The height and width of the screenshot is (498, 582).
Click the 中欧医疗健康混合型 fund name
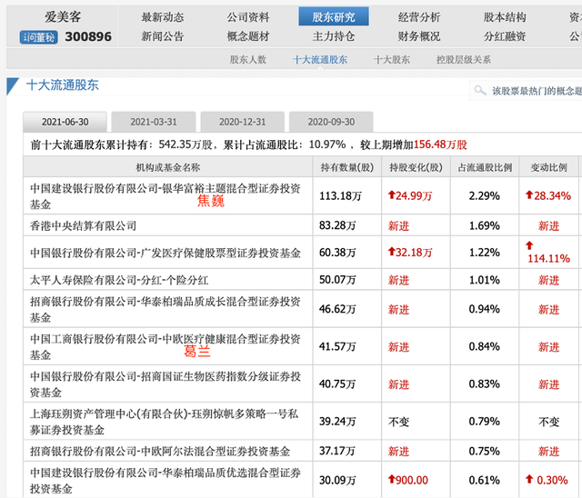click(x=166, y=347)
